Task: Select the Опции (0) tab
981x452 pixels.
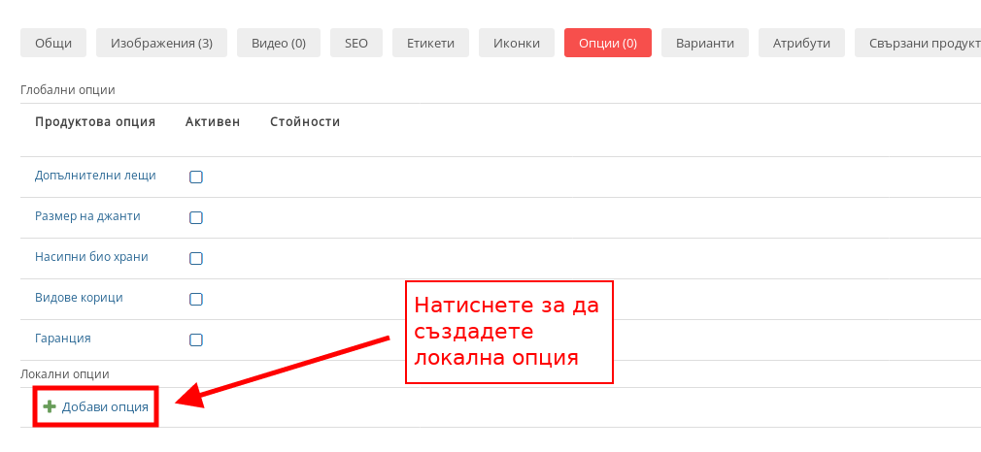Action: coord(608,43)
